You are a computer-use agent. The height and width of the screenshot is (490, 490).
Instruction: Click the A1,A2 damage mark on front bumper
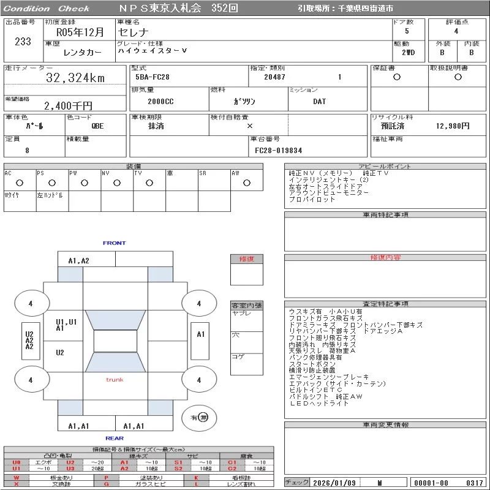pos(78,260)
